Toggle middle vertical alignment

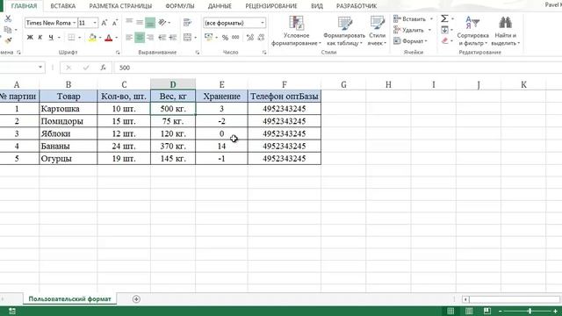point(140,23)
